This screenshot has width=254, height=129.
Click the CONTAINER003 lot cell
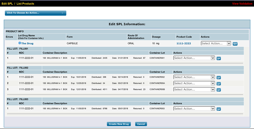click(x=161, y=109)
